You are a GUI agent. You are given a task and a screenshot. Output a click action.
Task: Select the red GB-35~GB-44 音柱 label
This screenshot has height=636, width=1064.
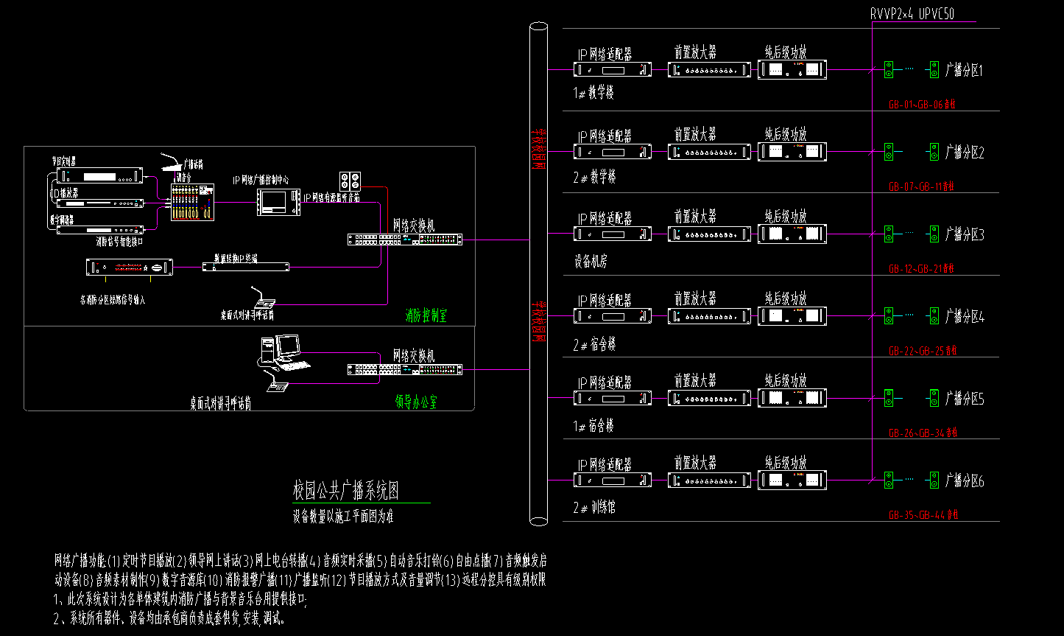923,515
